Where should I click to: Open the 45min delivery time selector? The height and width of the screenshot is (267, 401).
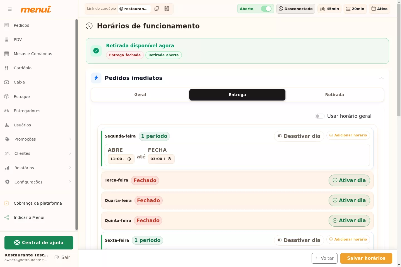click(x=329, y=9)
